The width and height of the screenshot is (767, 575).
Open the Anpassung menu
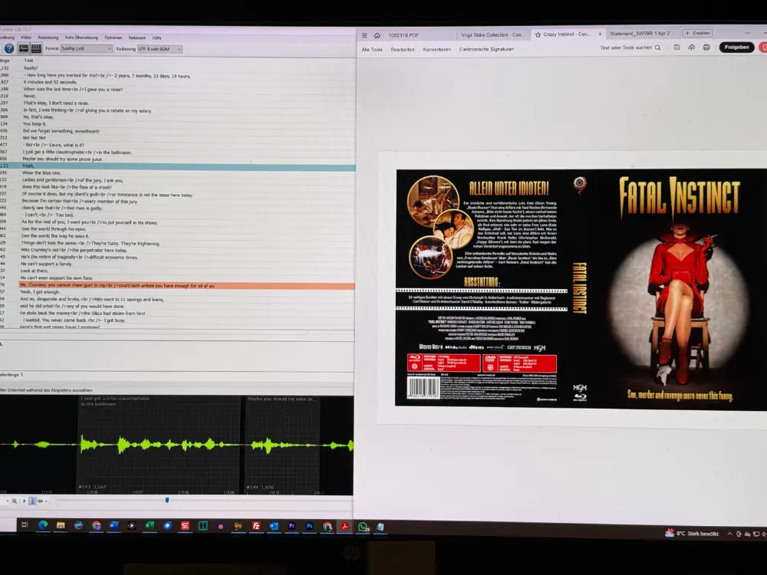48,38
